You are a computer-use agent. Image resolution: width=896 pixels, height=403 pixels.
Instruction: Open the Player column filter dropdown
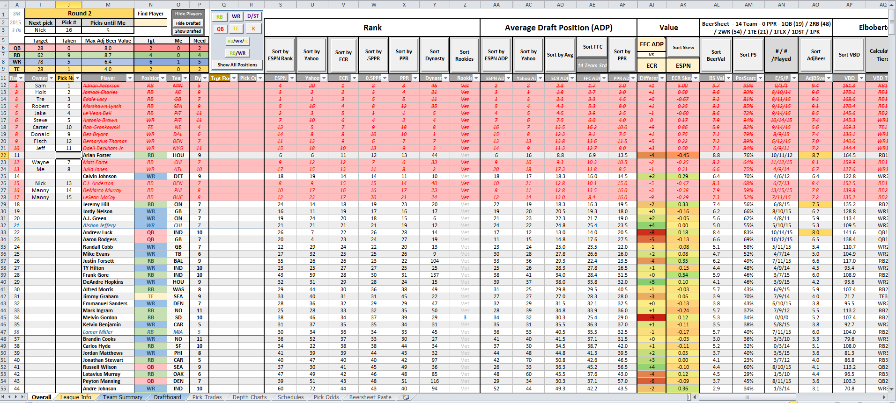[130, 78]
